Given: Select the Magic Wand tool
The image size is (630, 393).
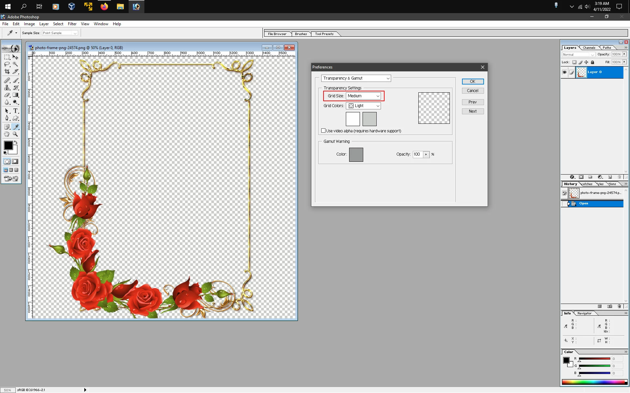Looking at the screenshot, I should [x=15, y=64].
